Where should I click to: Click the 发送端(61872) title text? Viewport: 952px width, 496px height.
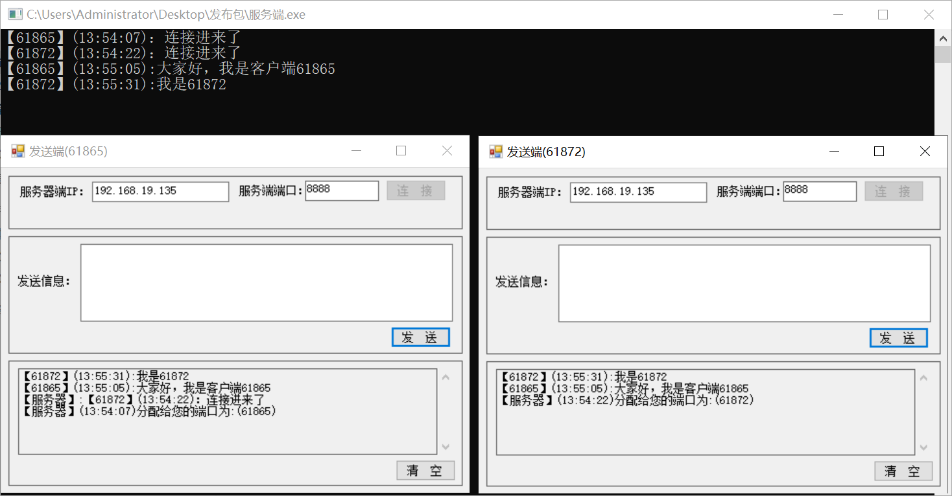(546, 152)
